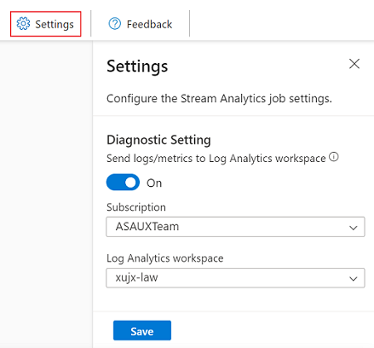Click the Send logs/metrics description text
Image resolution: width=374 pixels, height=348 pixels.
click(x=216, y=159)
